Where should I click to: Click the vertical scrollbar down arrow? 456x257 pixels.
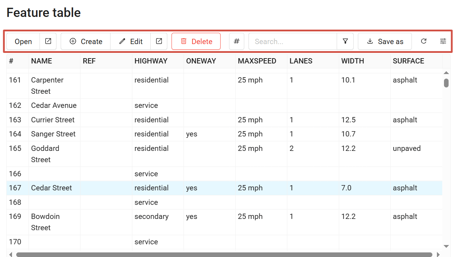446,246
